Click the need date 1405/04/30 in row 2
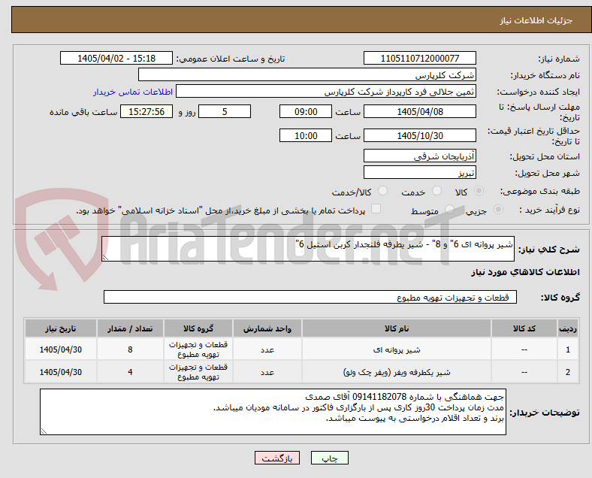 pyautogui.click(x=61, y=372)
